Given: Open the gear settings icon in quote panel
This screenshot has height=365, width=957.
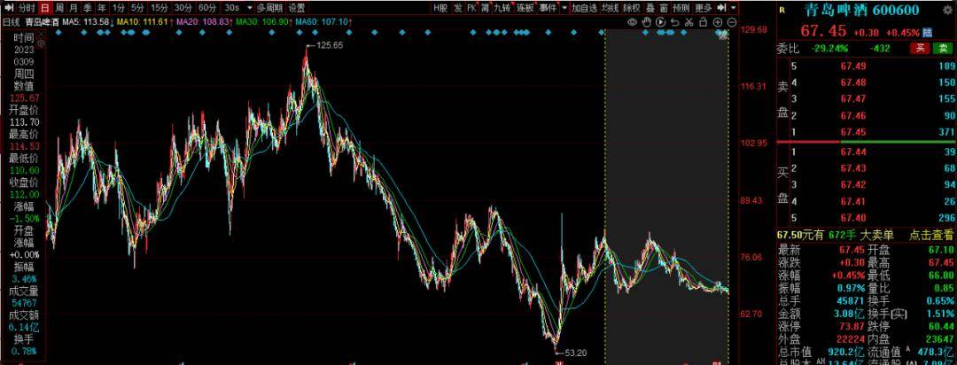Looking at the screenshot, I should [946, 10].
